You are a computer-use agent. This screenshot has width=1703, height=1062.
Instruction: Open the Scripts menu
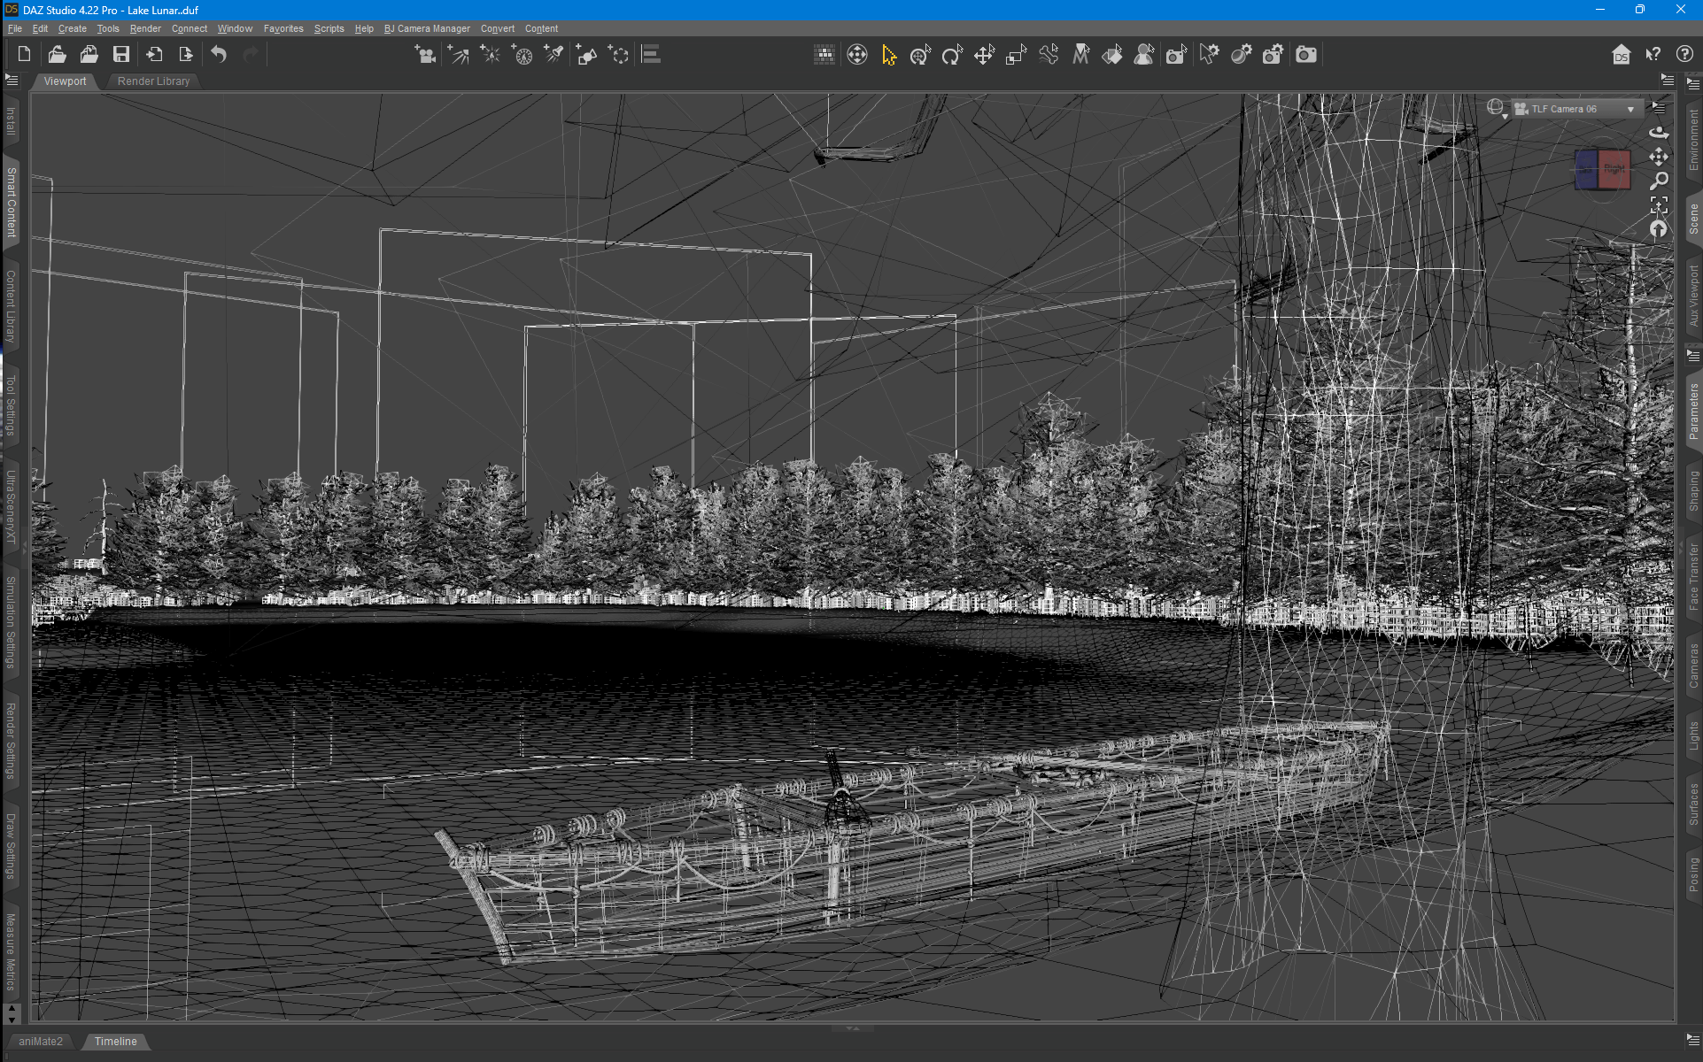[x=329, y=29]
